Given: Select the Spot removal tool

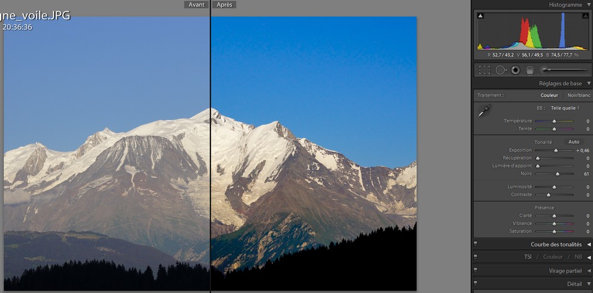Looking at the screenshot, I should tap(500, 70).
